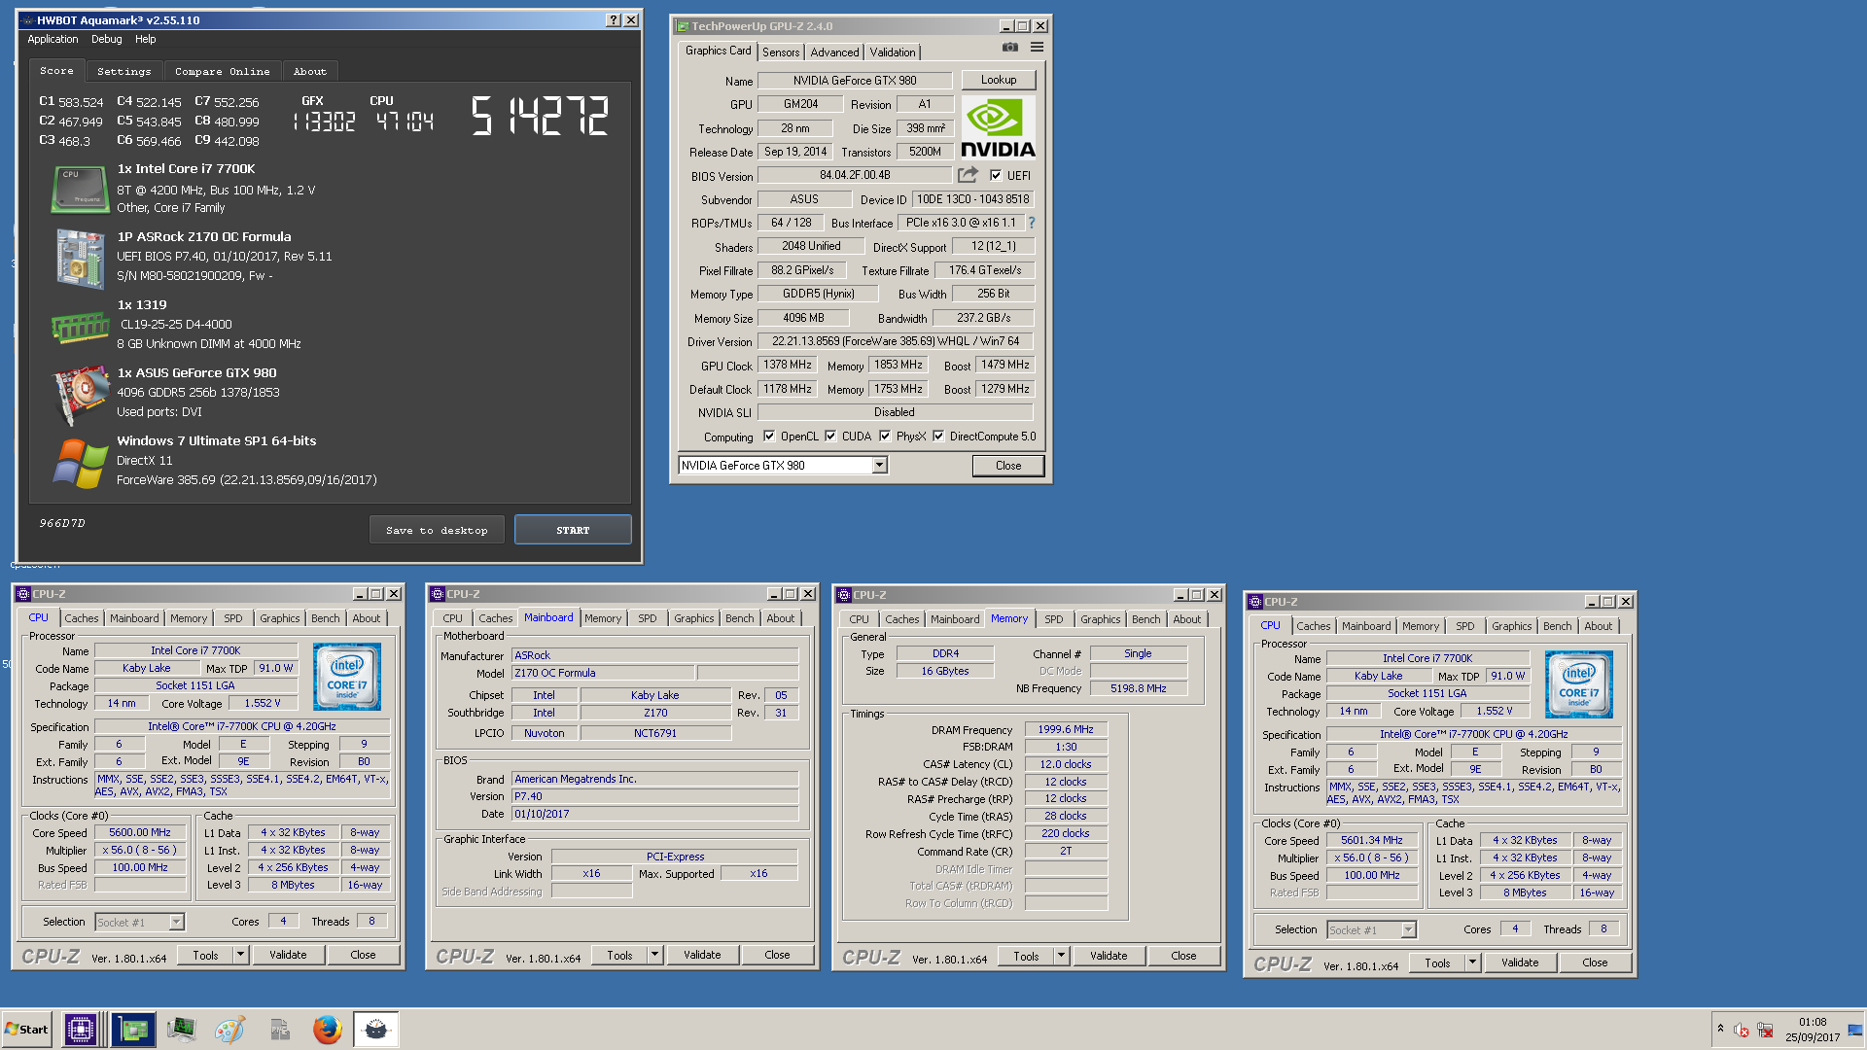Click Validate in the Memory CPU-Z window
This screenshot has width=1867, height=1050.
click(x=1109, y=956)
